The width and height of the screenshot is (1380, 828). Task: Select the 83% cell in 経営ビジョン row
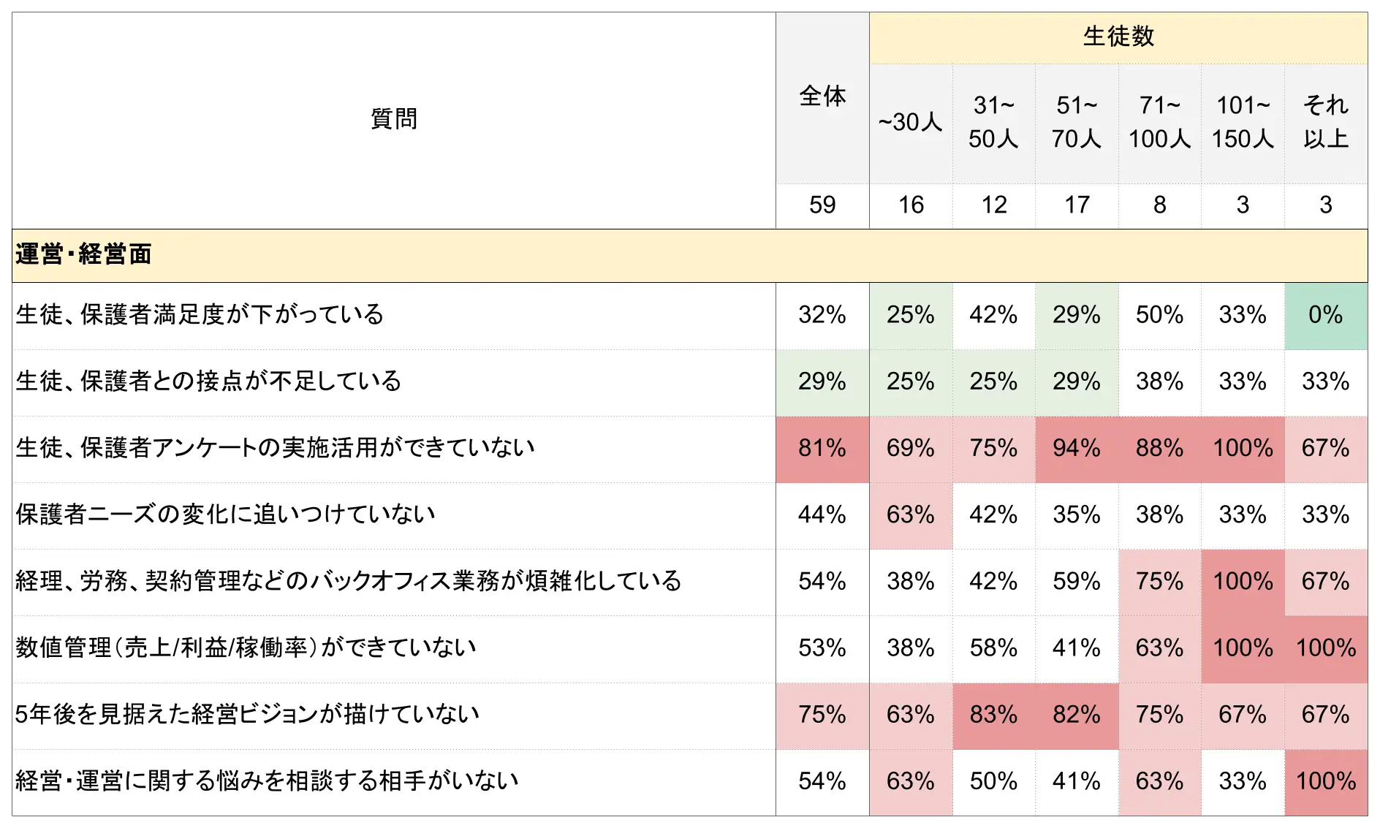[993, 715]
